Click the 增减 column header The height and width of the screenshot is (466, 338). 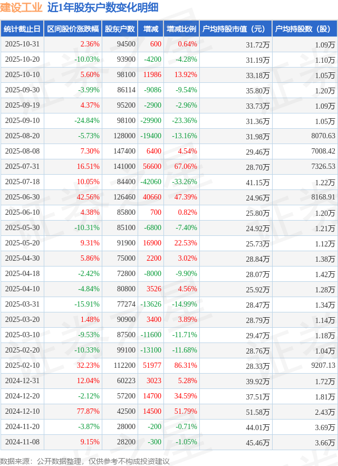(x=150, y=29)
